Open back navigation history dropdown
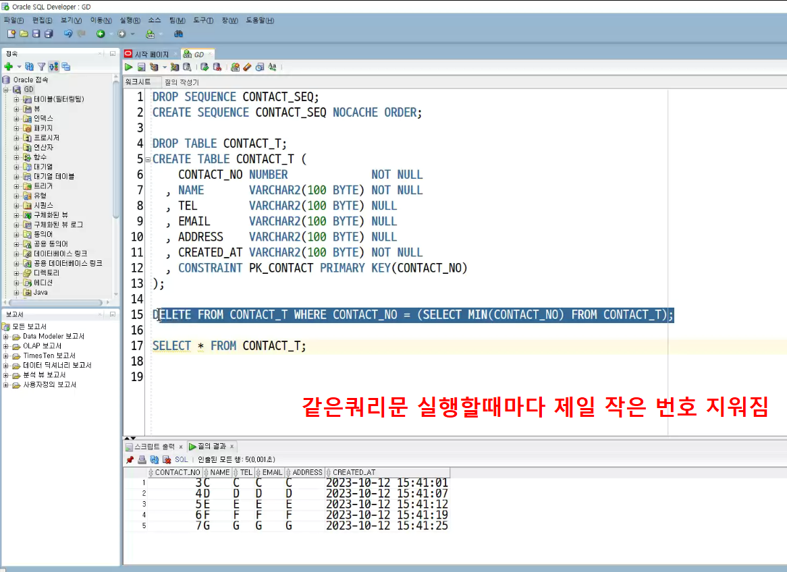The height and width of the screenshot is (572, 787). pos(111,34)
